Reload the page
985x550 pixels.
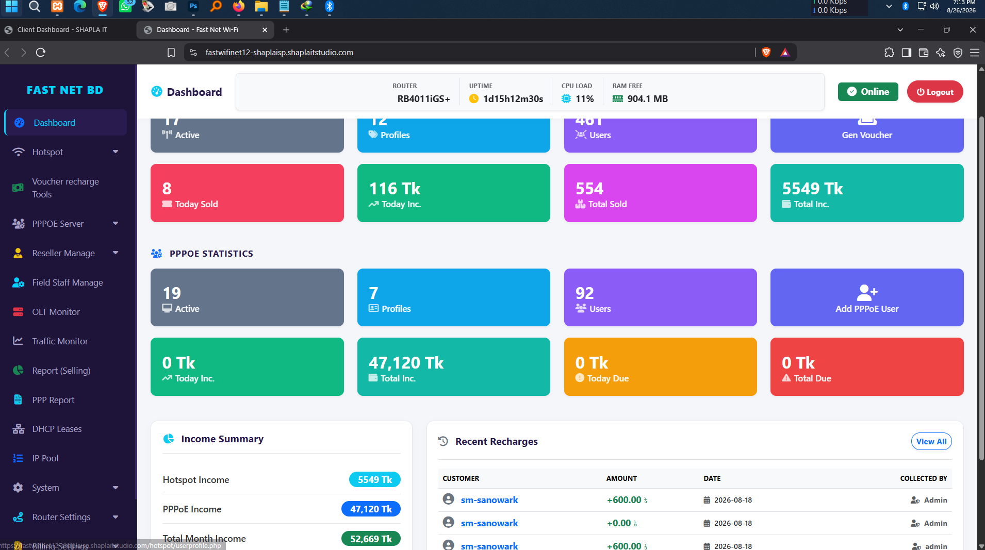(x=41, y=52)
